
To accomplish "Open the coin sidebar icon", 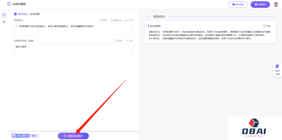I will click(x=4, y=22).
